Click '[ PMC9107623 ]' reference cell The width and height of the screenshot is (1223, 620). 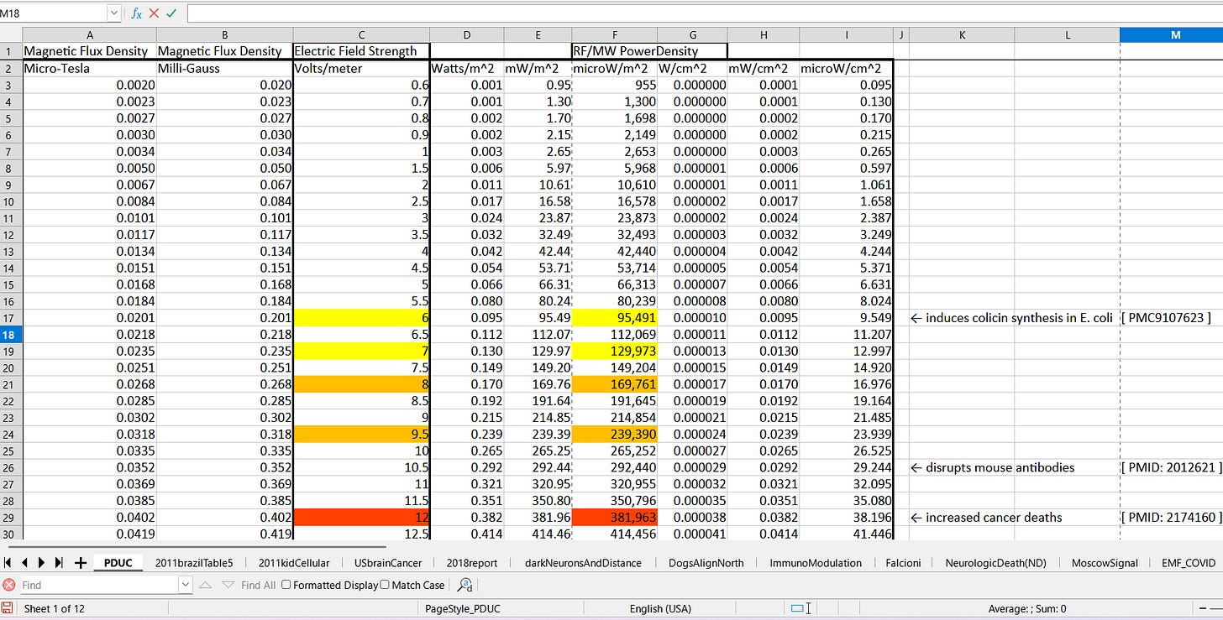click(x=1168, y=317)
